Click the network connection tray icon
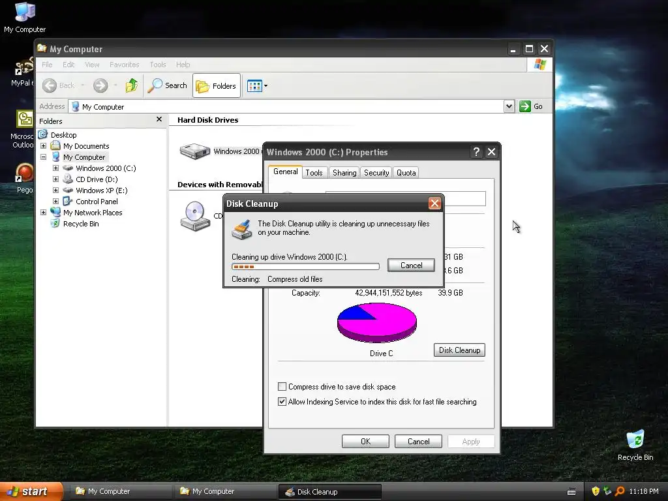The image size is (668, 501). point(607,491)
